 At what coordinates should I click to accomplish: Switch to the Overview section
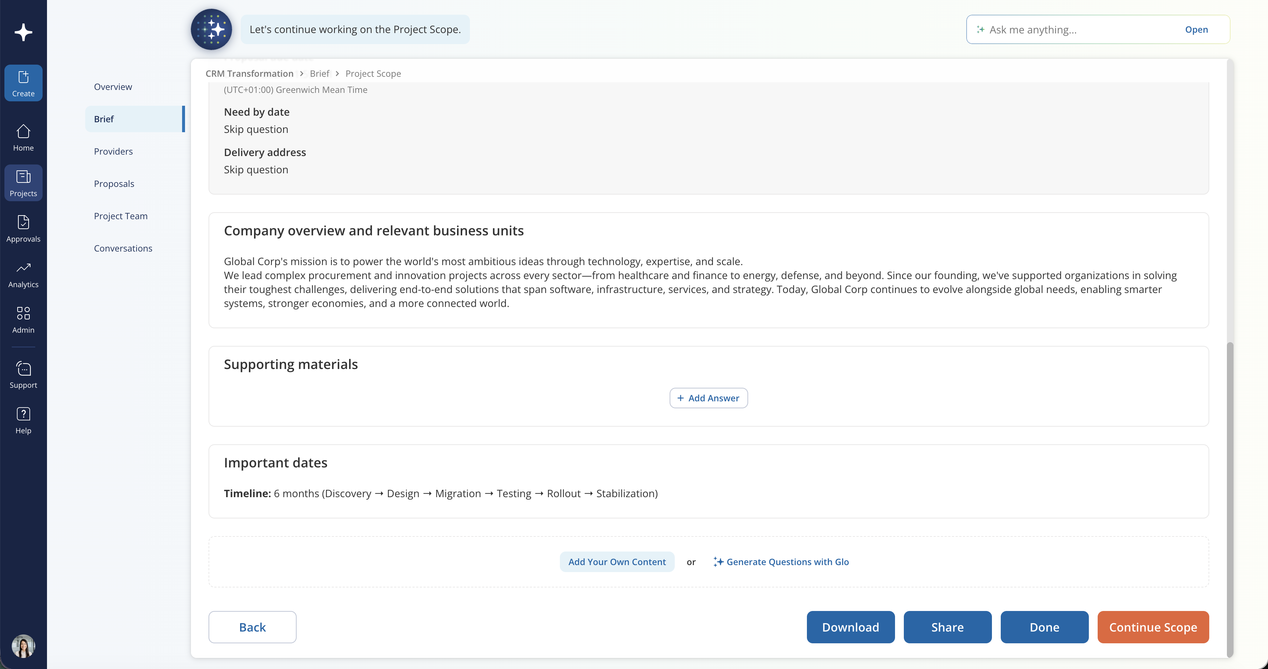113,87
